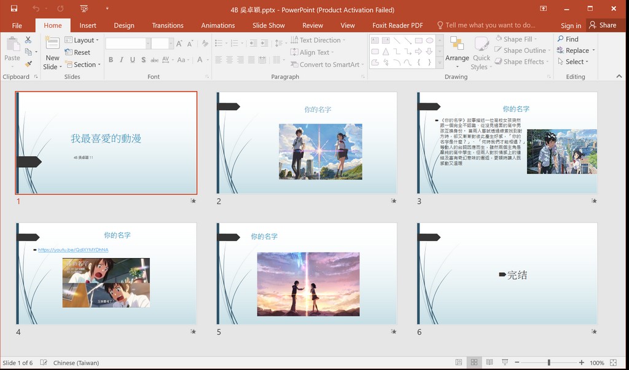629x370 pixels.
Task: Open the Text Direction dropdown
Action: [318, 40]
